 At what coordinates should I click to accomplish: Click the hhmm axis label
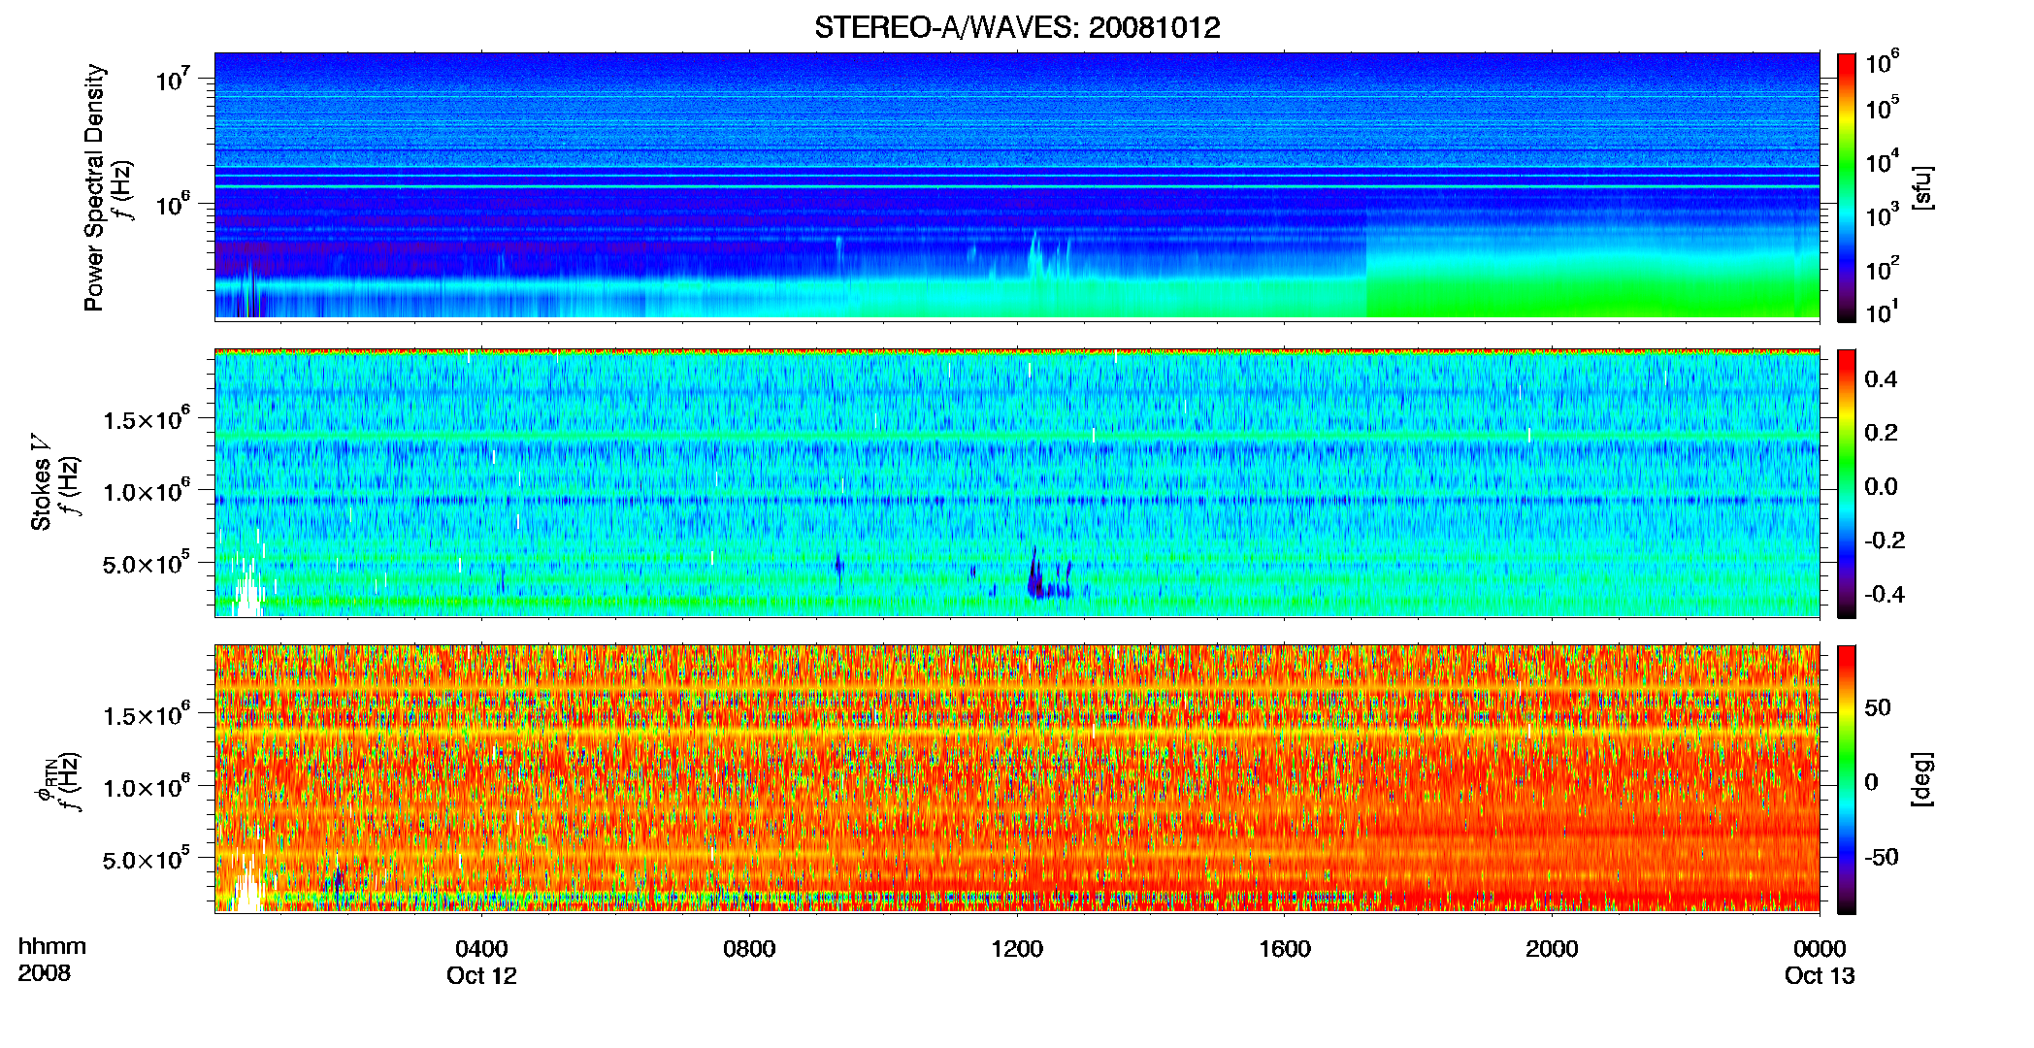pyautogui.click(x=52, y=946)
